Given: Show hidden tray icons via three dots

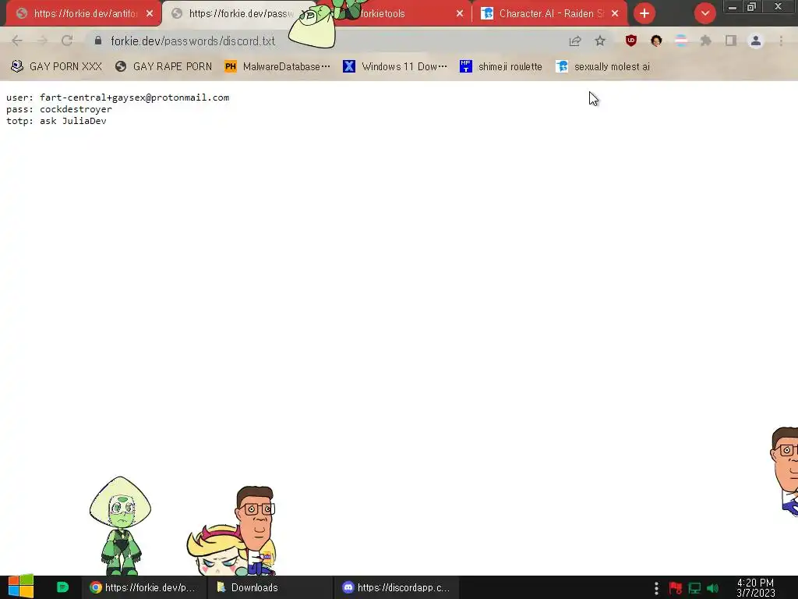Looking at the screenshot, I should [656, 588].
